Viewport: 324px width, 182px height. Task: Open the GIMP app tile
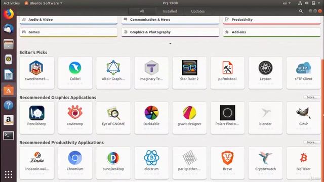pyautogui.click(x=304, y=118)
